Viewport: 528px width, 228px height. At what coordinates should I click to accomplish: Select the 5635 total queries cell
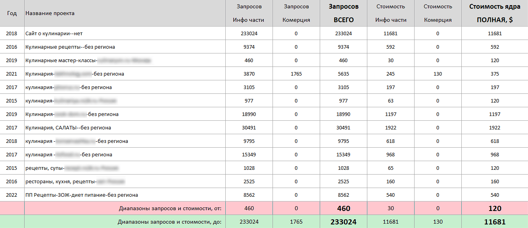point(343,74)
